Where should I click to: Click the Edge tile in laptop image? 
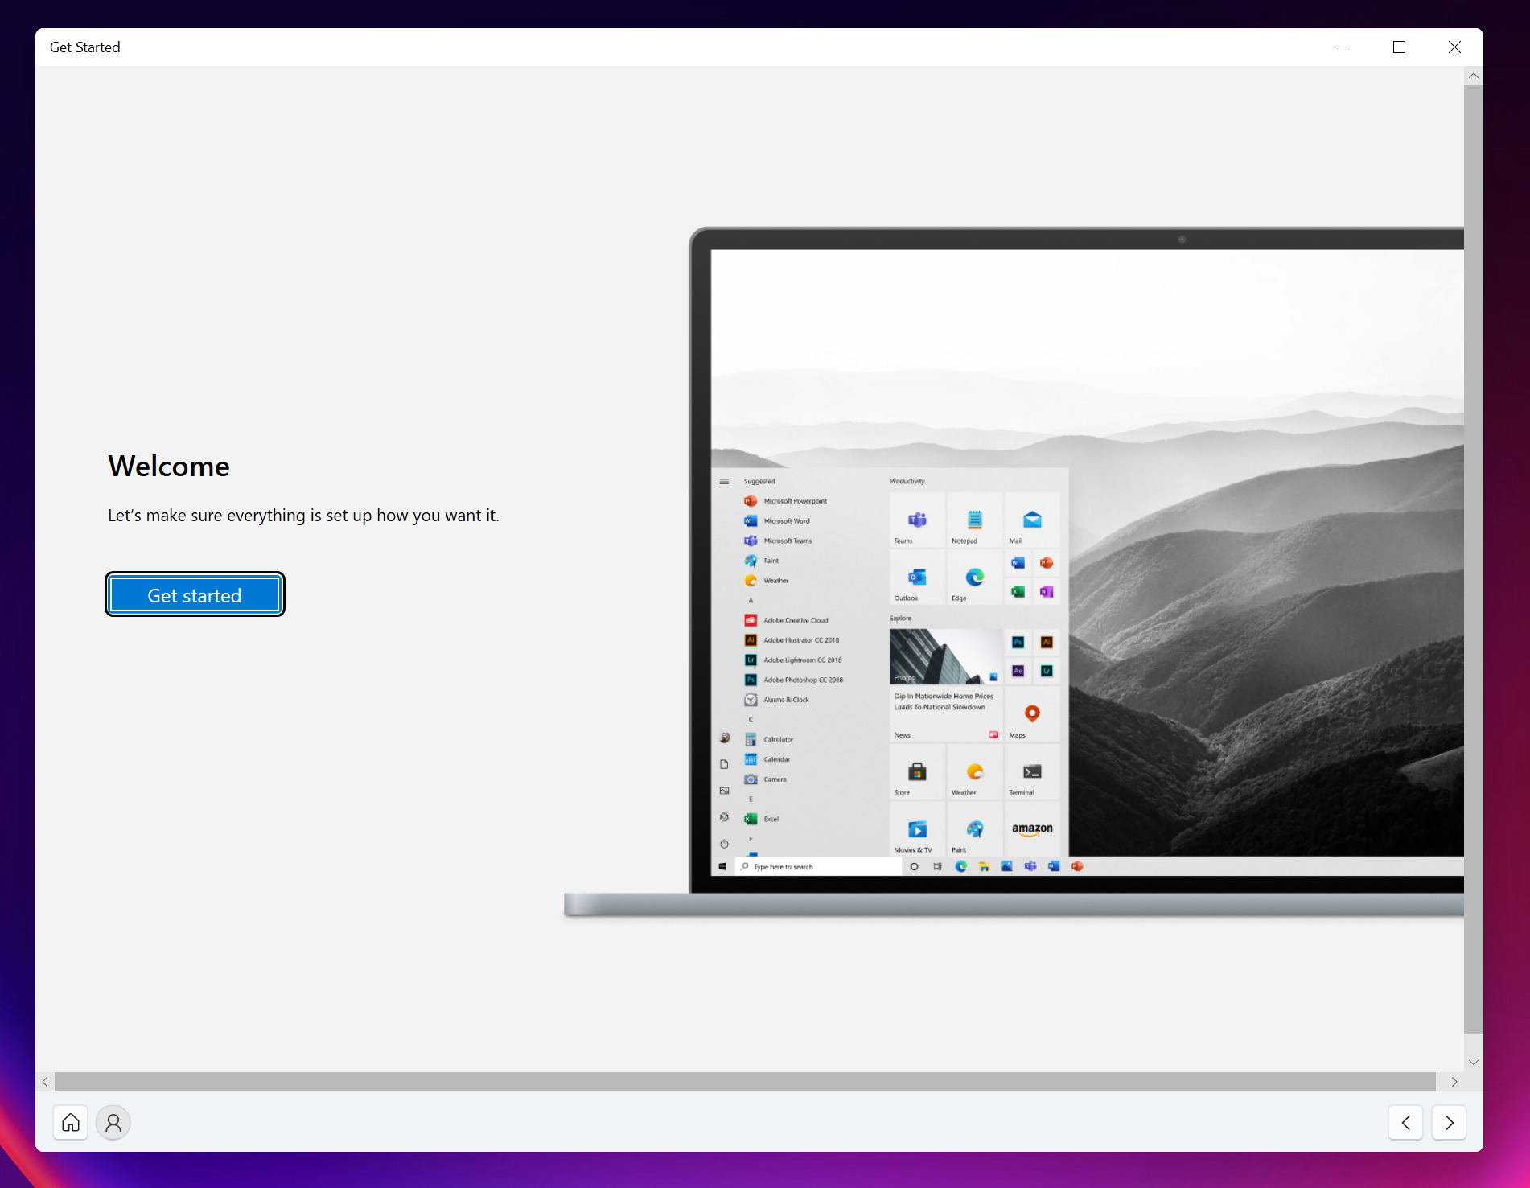point(974,579)
